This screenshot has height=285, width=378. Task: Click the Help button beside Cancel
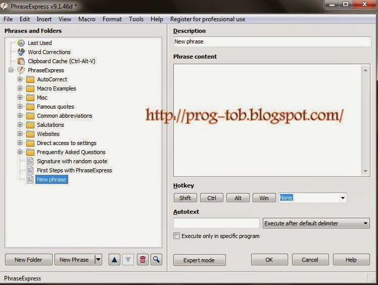point(351,260)
